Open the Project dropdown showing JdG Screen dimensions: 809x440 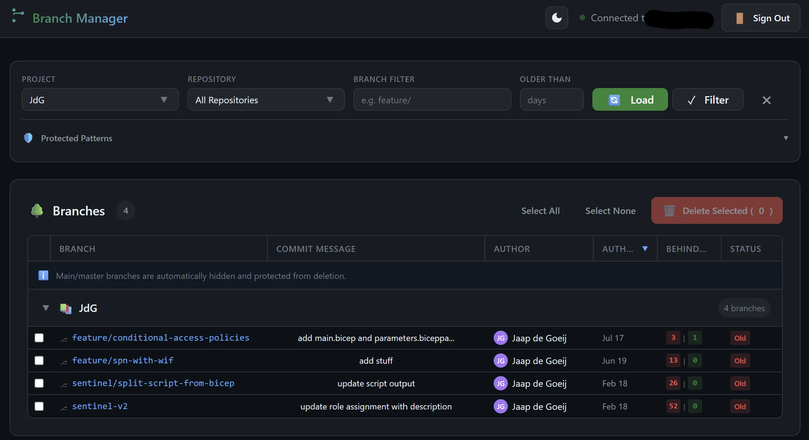tap(100, 100)
